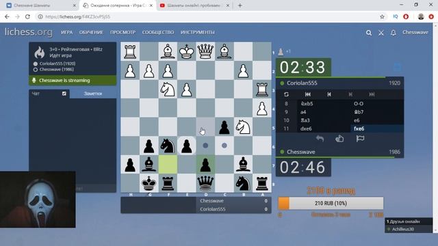
Task: Go to lichess.org home logo
Action: click(29, 32)
